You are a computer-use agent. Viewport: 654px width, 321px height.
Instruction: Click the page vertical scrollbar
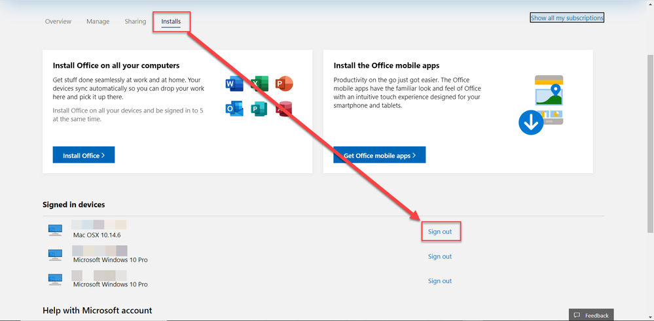(650, 143)
